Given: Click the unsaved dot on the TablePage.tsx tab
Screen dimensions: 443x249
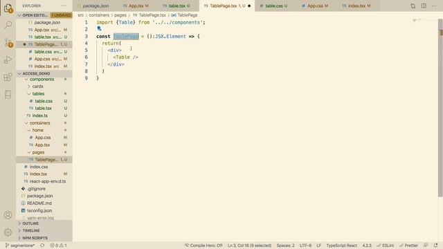Looking at the screenshot, I should [x=249, y=6].
